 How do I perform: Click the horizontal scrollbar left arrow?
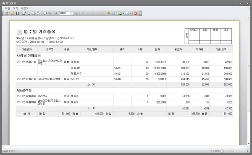[x=3, y=147]
